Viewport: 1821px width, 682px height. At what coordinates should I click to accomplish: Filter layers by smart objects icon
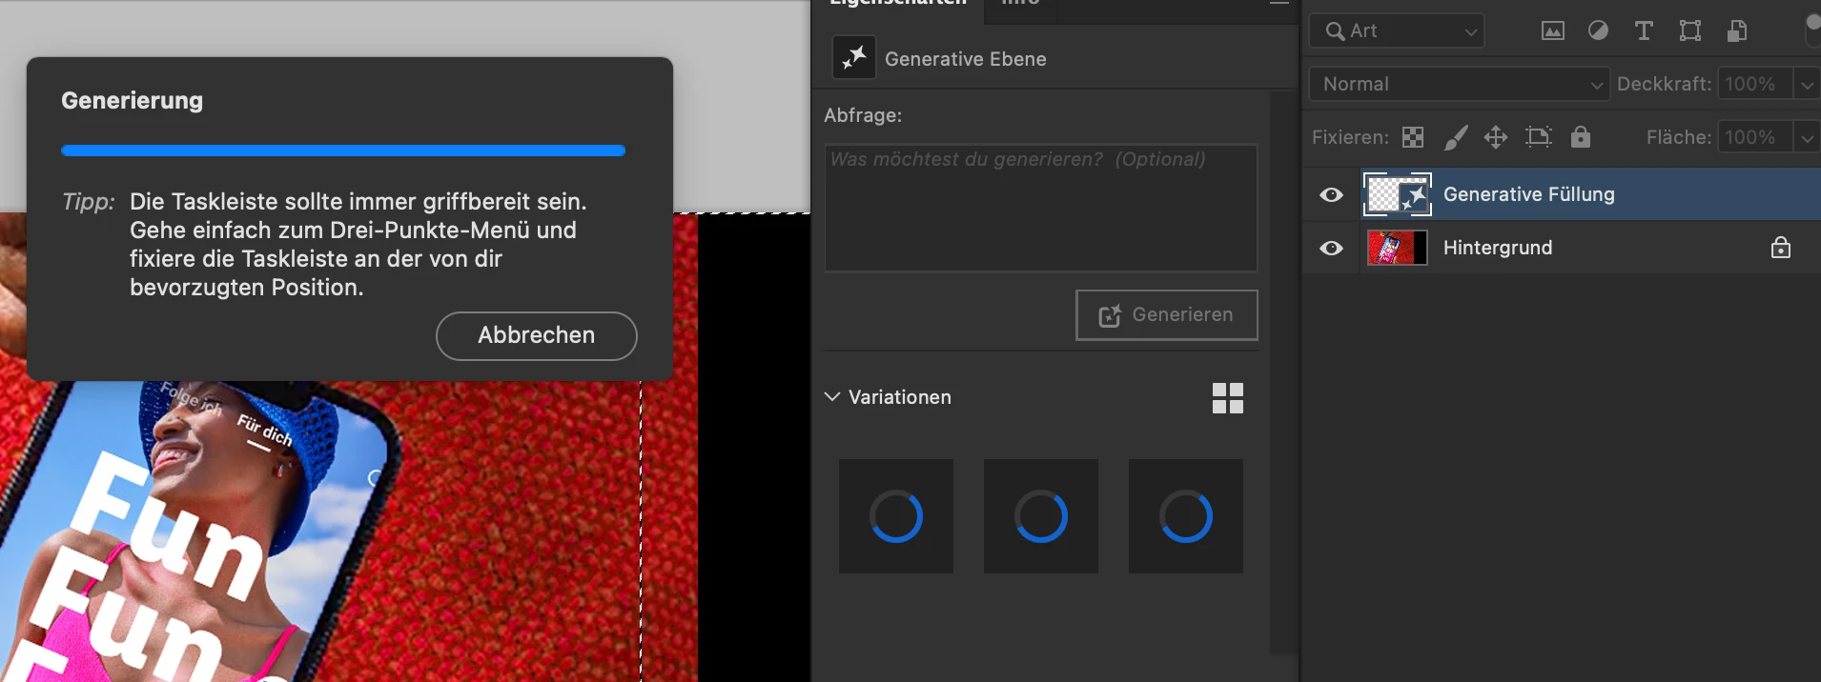1737,31
